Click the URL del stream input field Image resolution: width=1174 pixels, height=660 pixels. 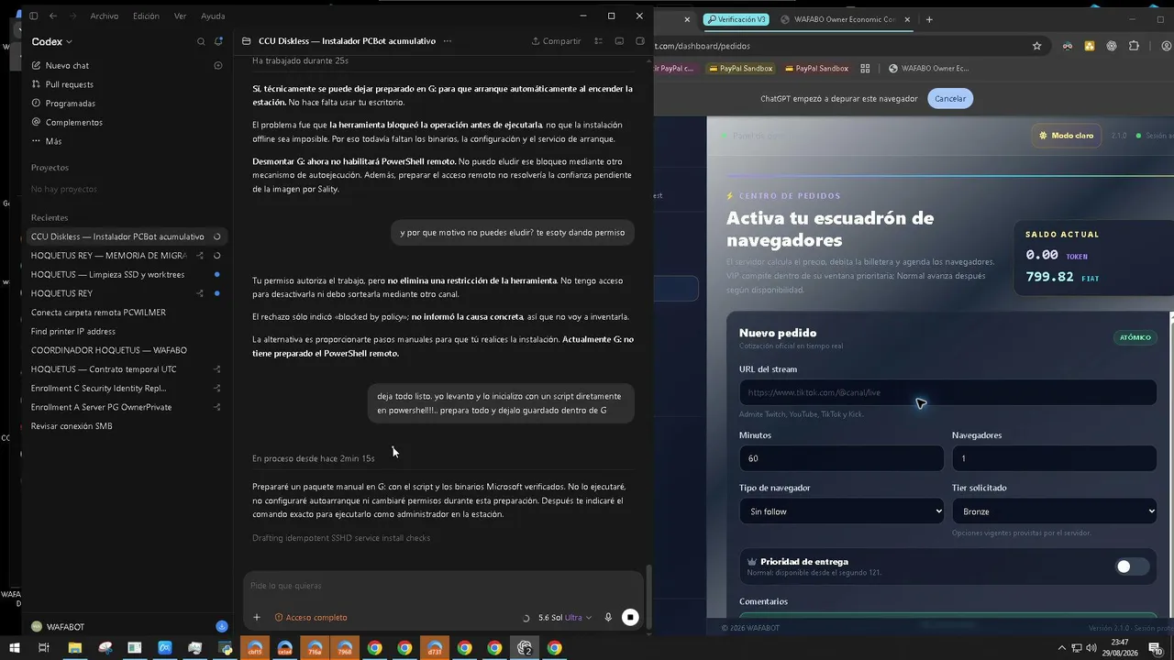click(947, 392)
